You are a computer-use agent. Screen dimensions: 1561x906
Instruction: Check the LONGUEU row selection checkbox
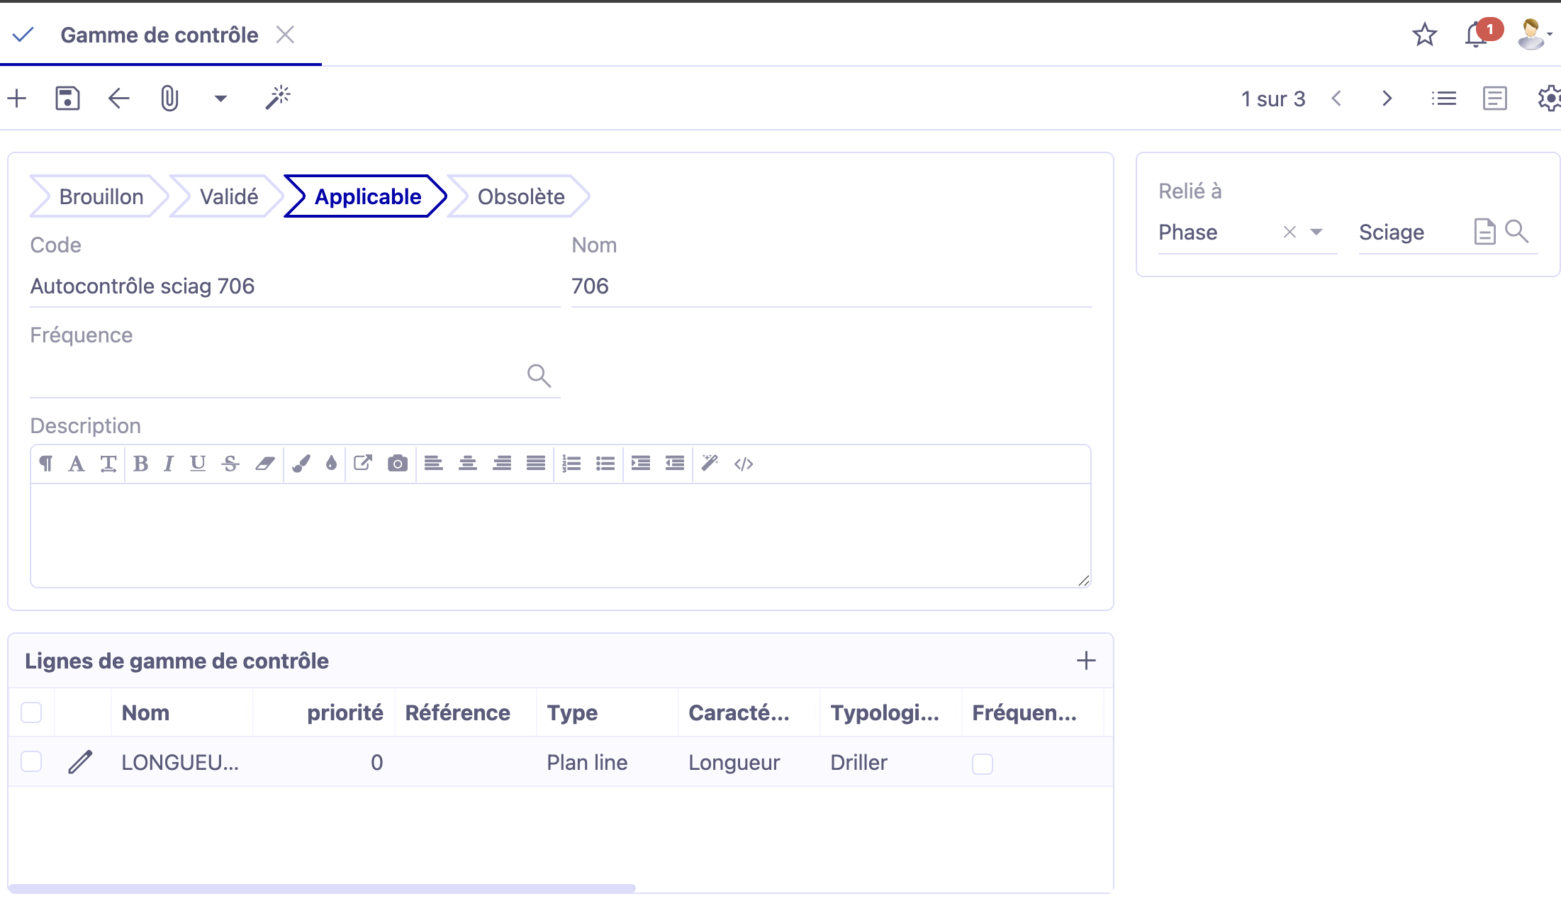pyautogui.click(x=31, y=762)
